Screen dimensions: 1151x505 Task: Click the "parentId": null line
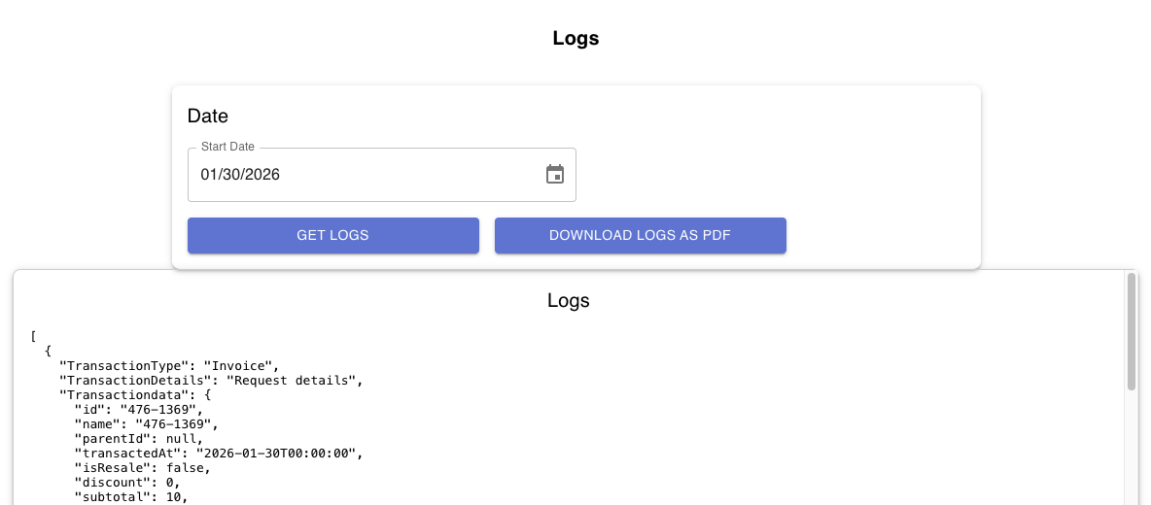(139, 439)
